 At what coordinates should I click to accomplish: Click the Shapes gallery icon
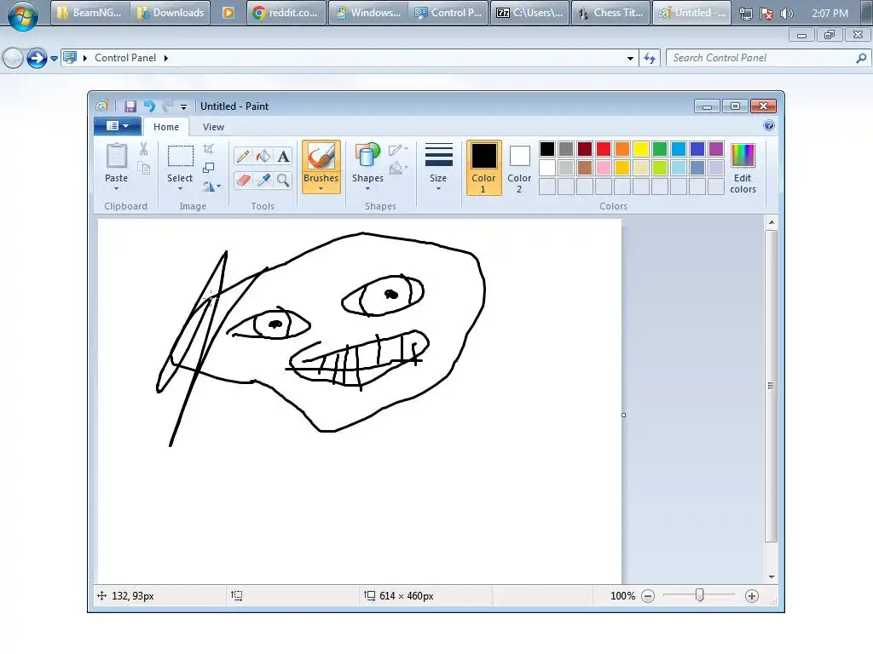tap(367, 156)
